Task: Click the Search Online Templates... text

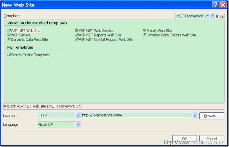Action: point(32,55)
